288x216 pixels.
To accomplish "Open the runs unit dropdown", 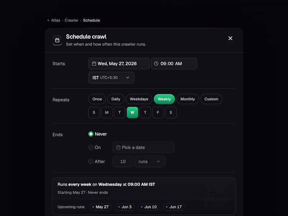I will coord(150,161).
